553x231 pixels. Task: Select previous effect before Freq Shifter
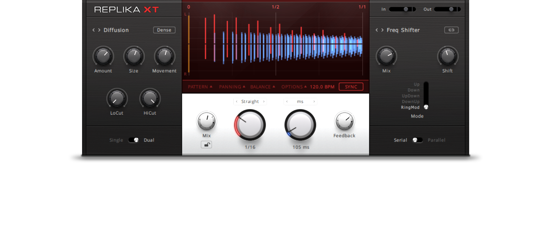click(377, 30)
